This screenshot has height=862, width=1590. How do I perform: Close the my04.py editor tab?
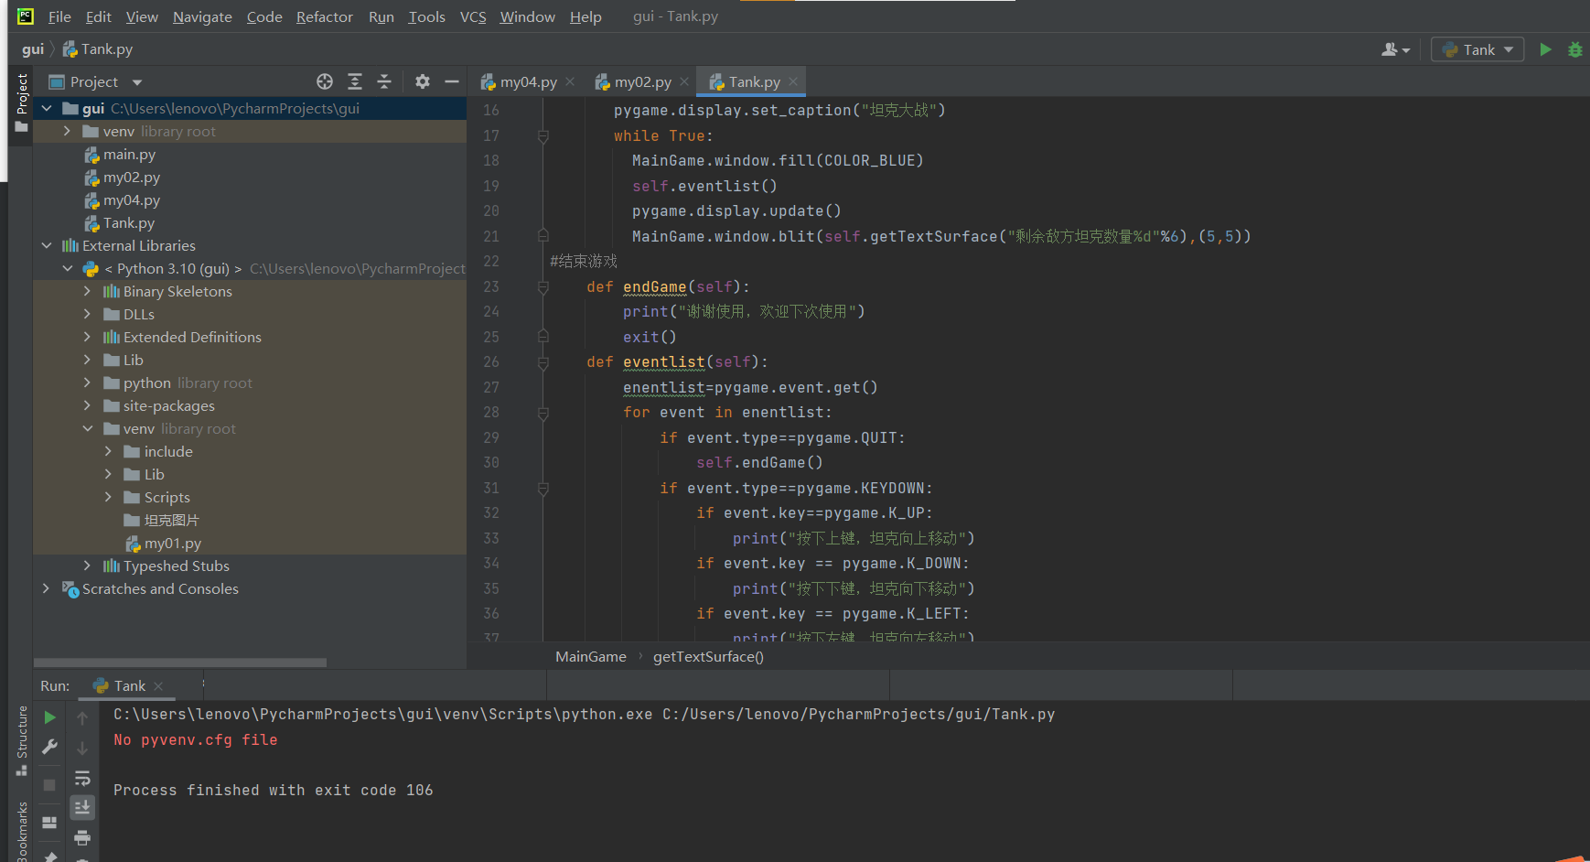point(570,81)
